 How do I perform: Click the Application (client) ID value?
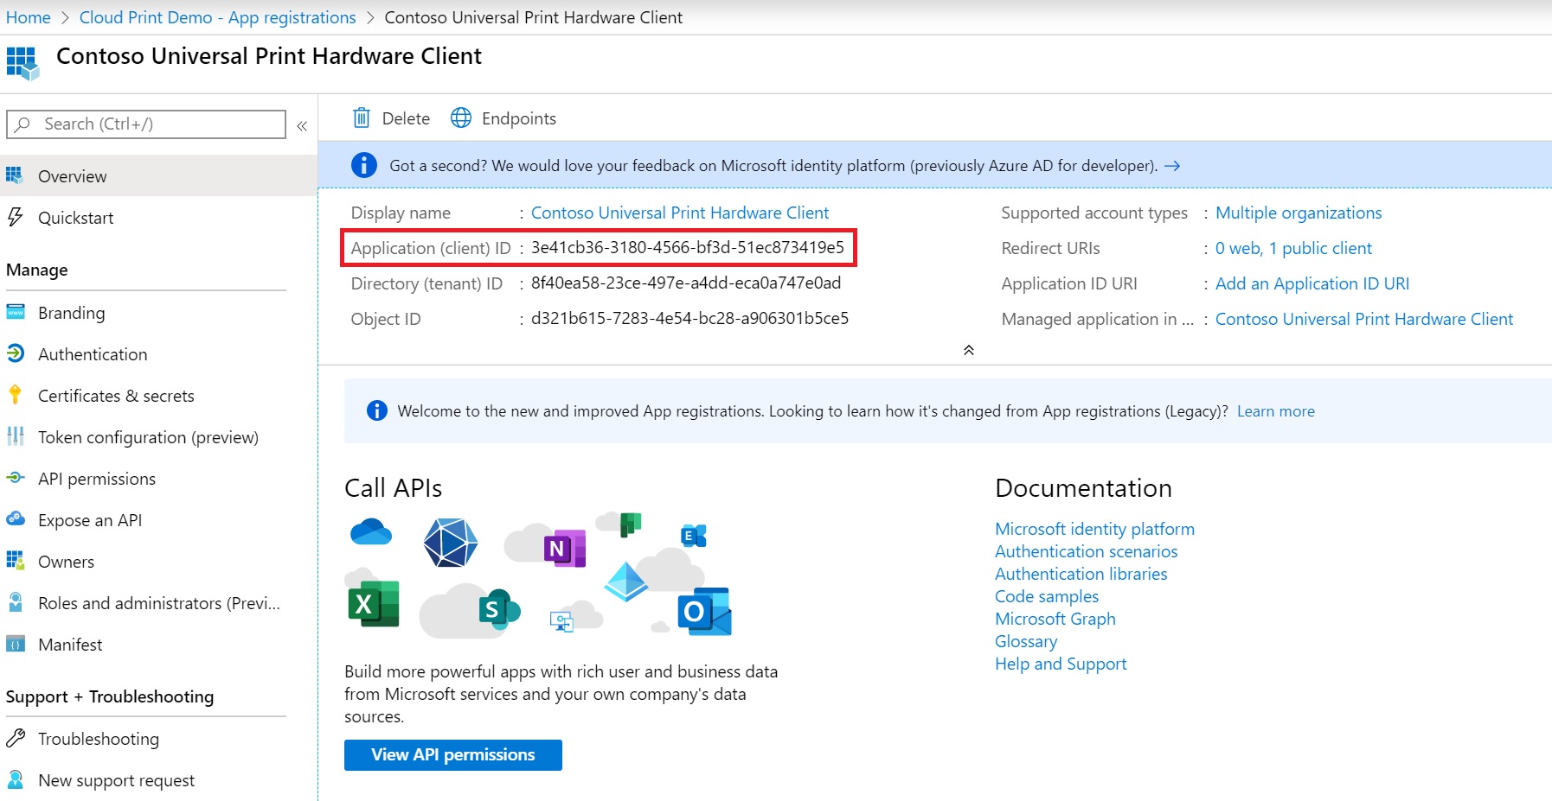point(688,247)
